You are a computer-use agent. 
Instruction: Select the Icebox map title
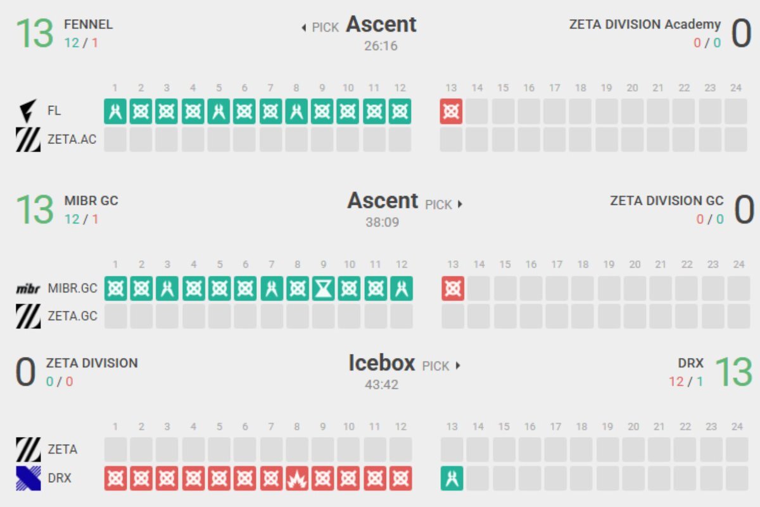point(382,363)
